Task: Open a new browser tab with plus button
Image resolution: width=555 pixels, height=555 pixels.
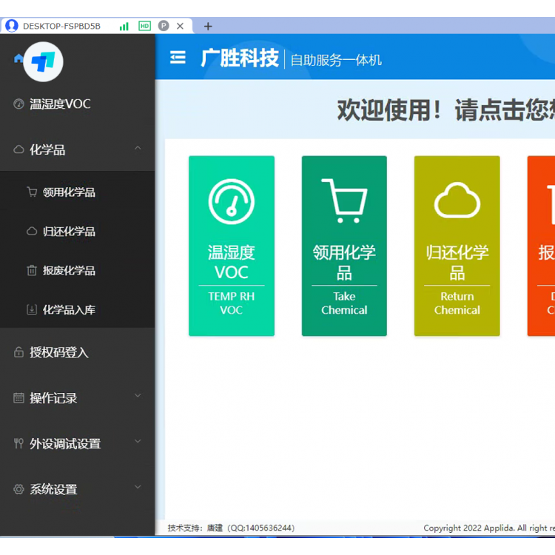Action: (x=208, y=26)
